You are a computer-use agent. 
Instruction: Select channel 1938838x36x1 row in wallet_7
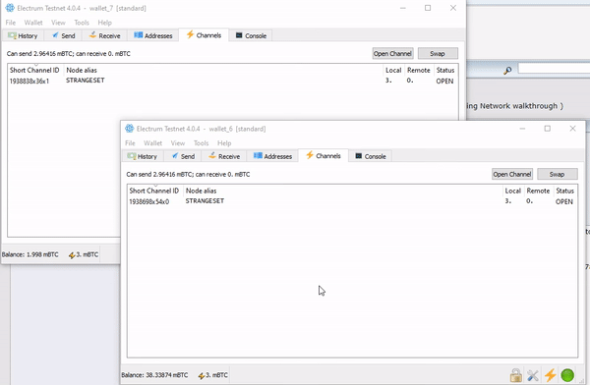(x=232, y=81)
